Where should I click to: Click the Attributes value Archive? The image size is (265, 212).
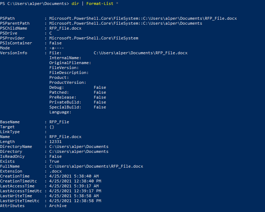(58, 206)
